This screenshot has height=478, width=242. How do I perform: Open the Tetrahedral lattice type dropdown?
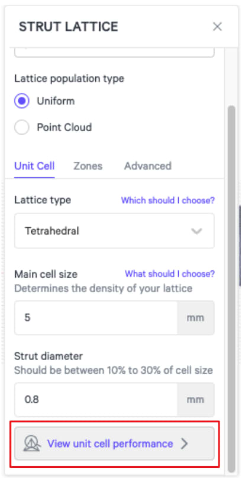tap(114, 231)
